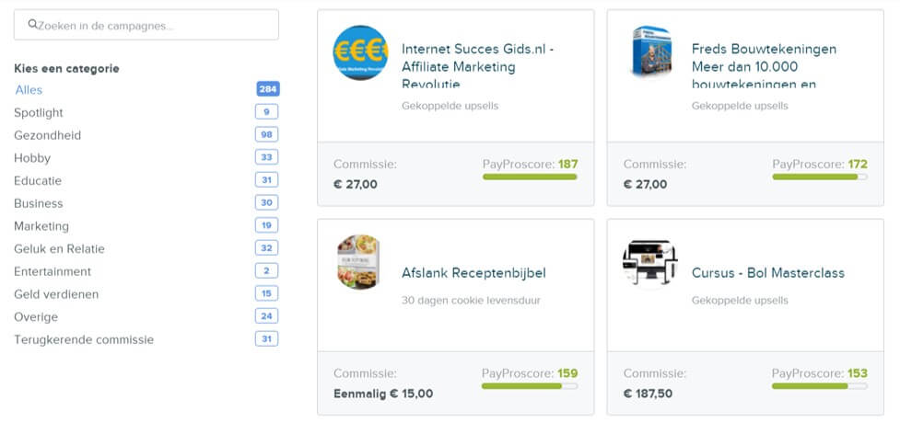
Task: Open the Cursus - Bol Masterclass link
Action: tap(767, 273)
